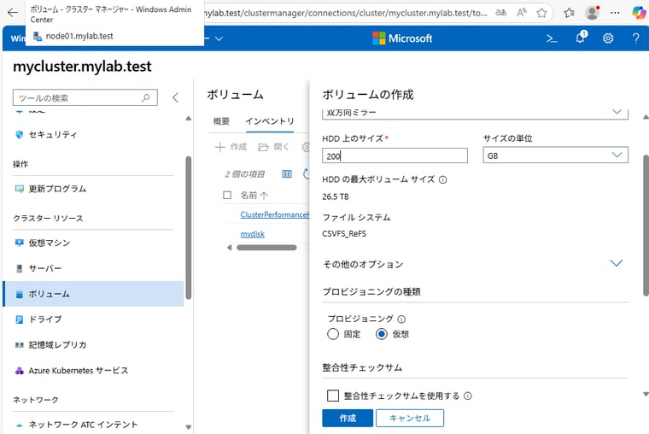Click the Japanese translate icon in address bar
The height and width of the screenshot is (434, 649).
click(x=501, y=13)
